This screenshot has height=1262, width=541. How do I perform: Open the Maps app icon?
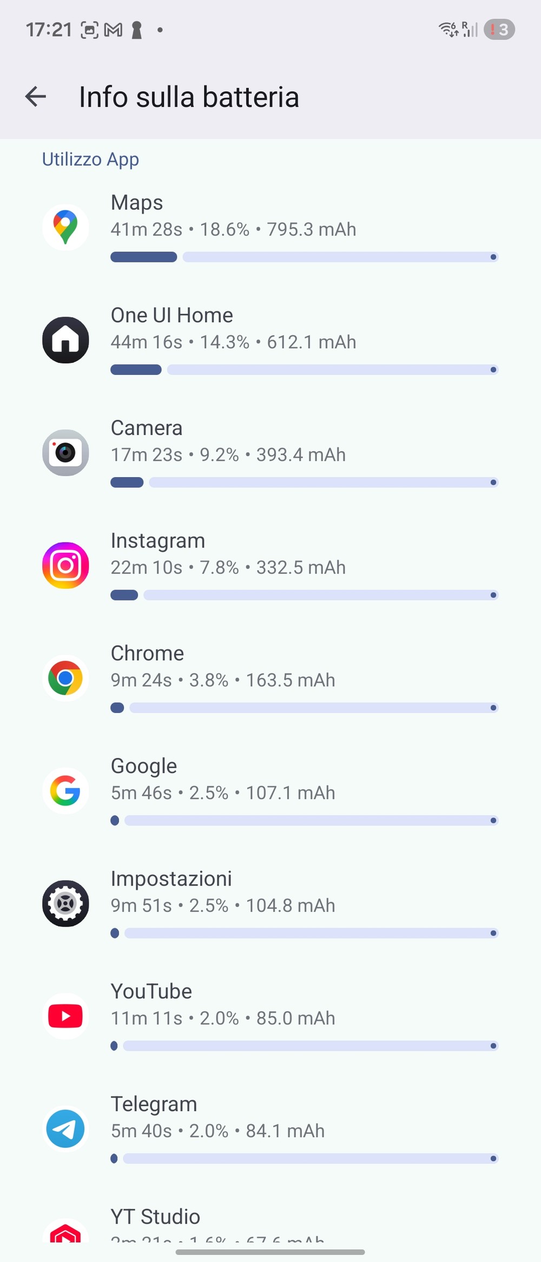(65, 227)
